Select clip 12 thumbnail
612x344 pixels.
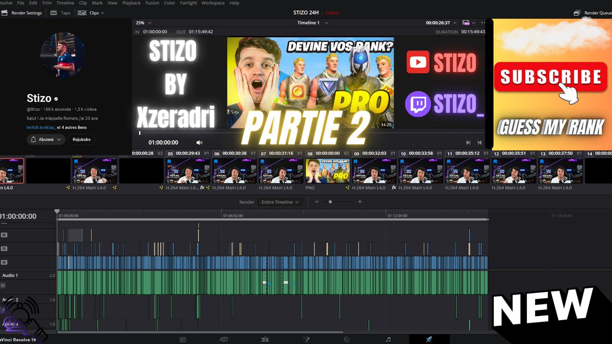click(x=514, y=171)
